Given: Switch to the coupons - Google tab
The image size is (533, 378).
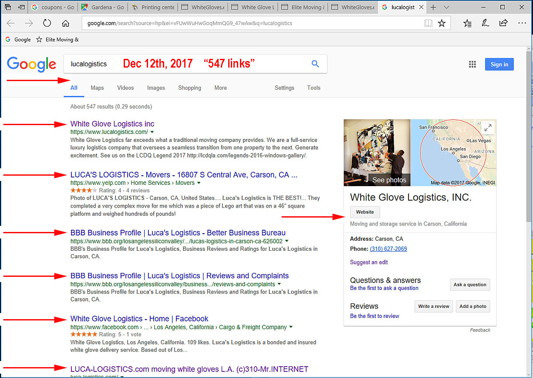Looking at the screenshot, I should pyautogui.click(x=54, y=7).
